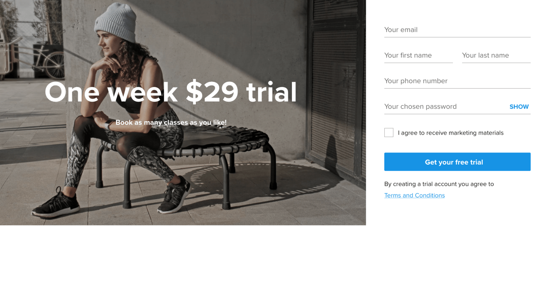Click the 'One week $29 trial' headline
The width and height of the screenshot is (549, 300).
171,92
